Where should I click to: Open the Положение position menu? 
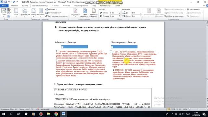click(149, 13)
